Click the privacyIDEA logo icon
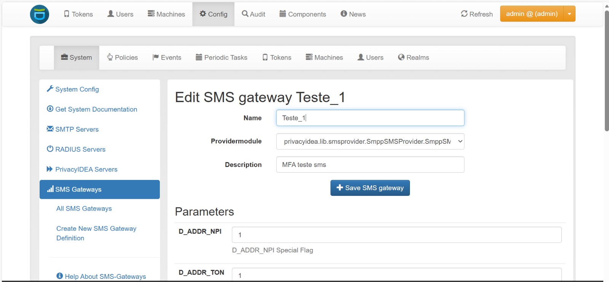 coord(40,14)
